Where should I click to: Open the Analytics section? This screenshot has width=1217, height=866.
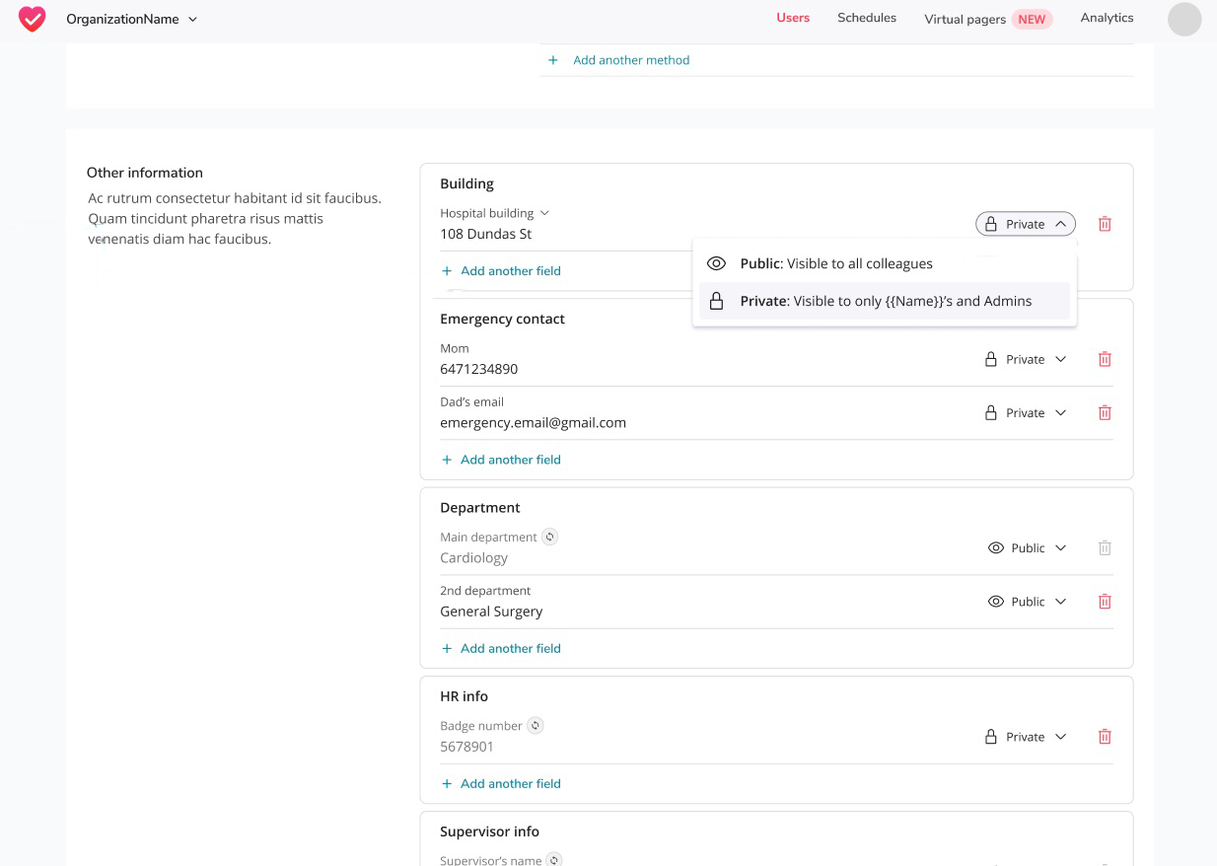tap(1107, 18)
